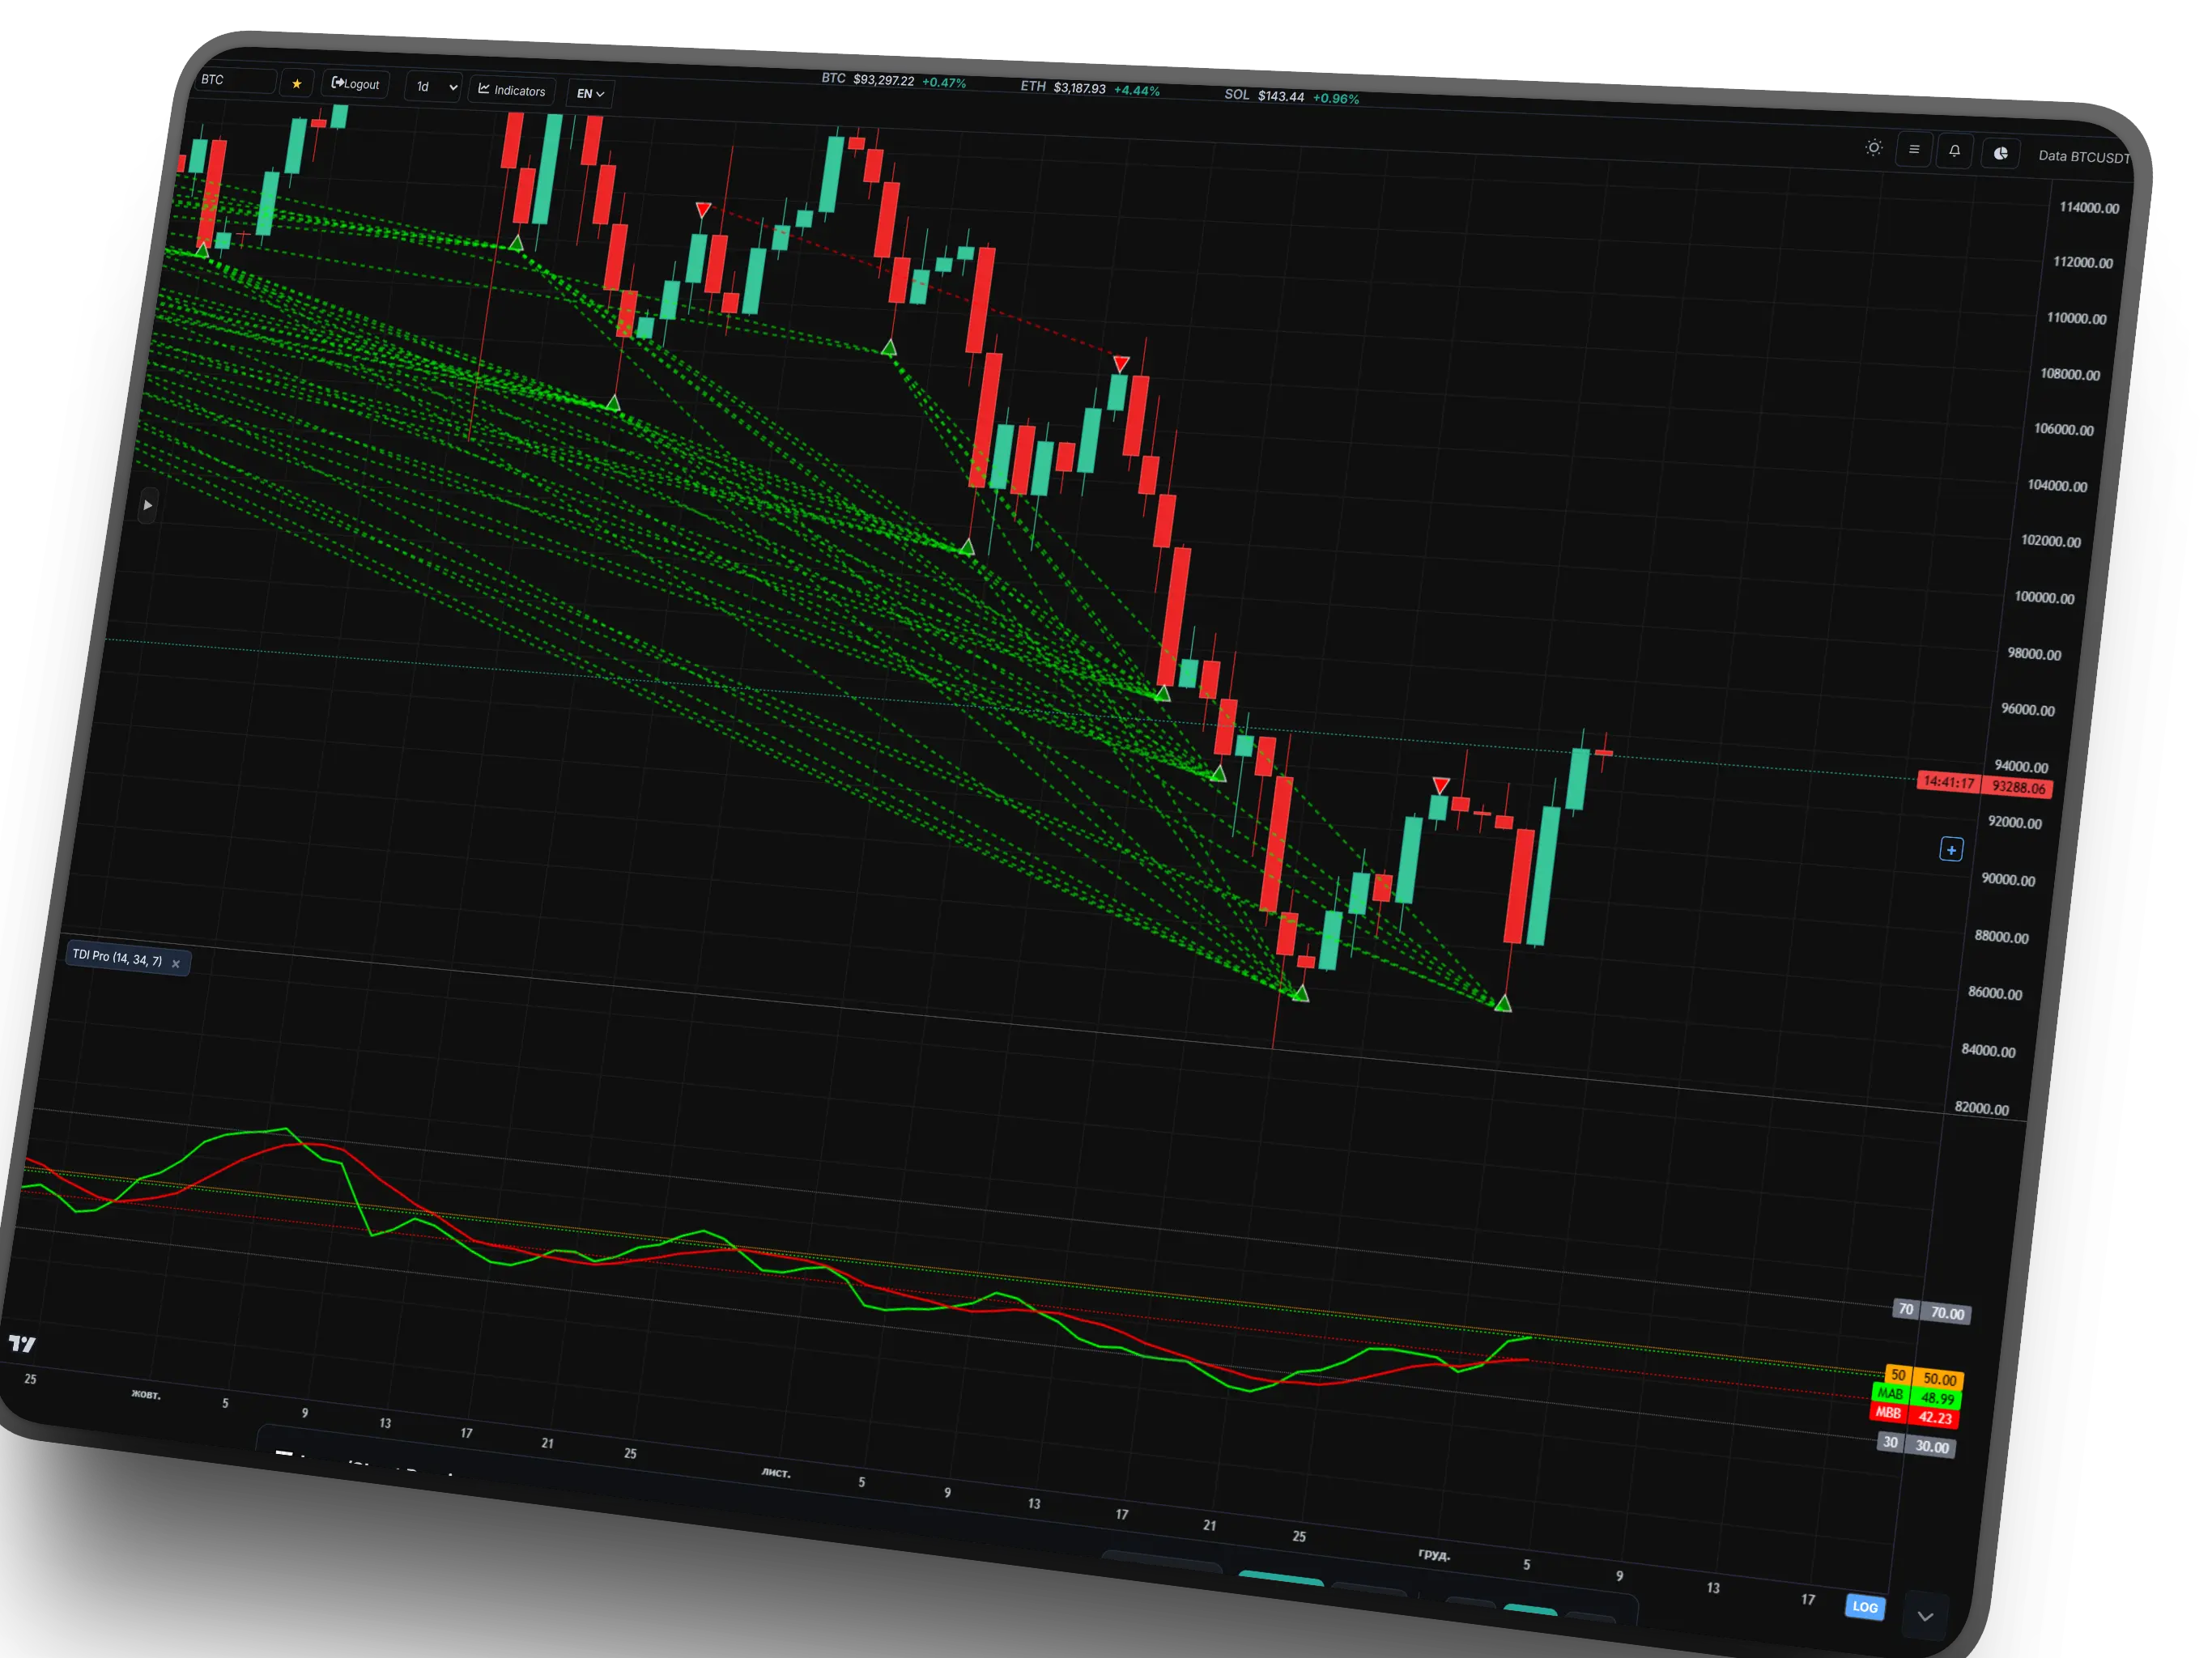
Task: Open the 1d timeframe dropdown
Action: click(435, 88)
